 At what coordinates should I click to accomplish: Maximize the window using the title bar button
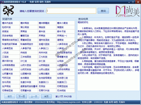click(x=133, y=2)
